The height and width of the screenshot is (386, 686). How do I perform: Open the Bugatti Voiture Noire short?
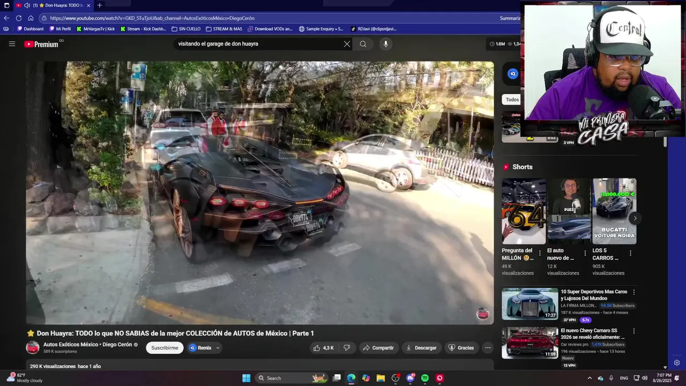[x=614, y=211]
